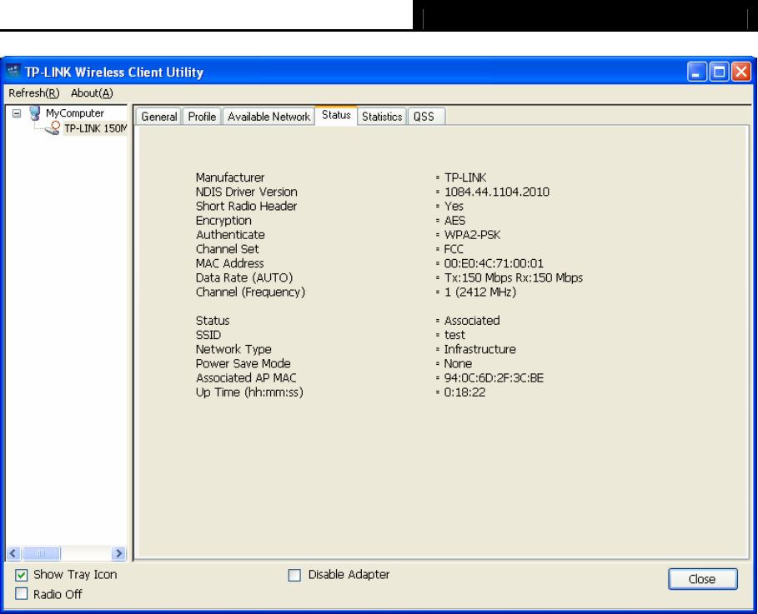The height and width of the screenshot is (614, 758).
Task: Click the Manufacturer label
Action: pos(230,177)
